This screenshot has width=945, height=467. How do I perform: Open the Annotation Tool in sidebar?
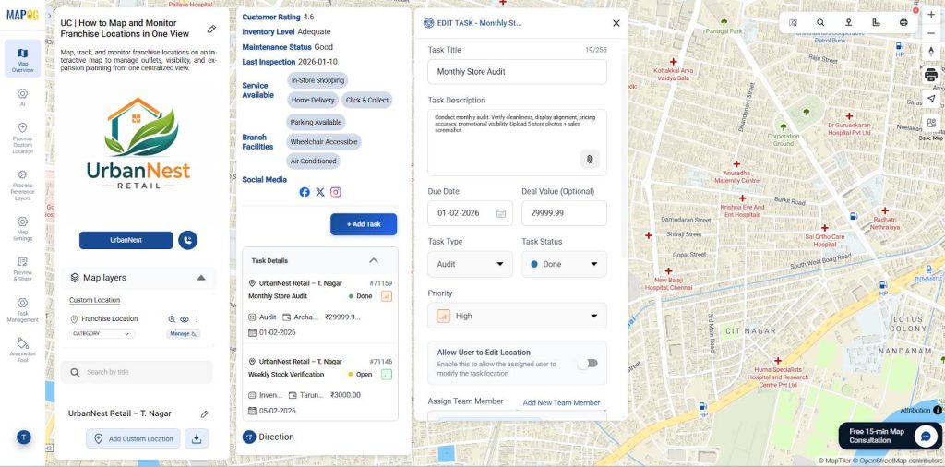[22, 350]
